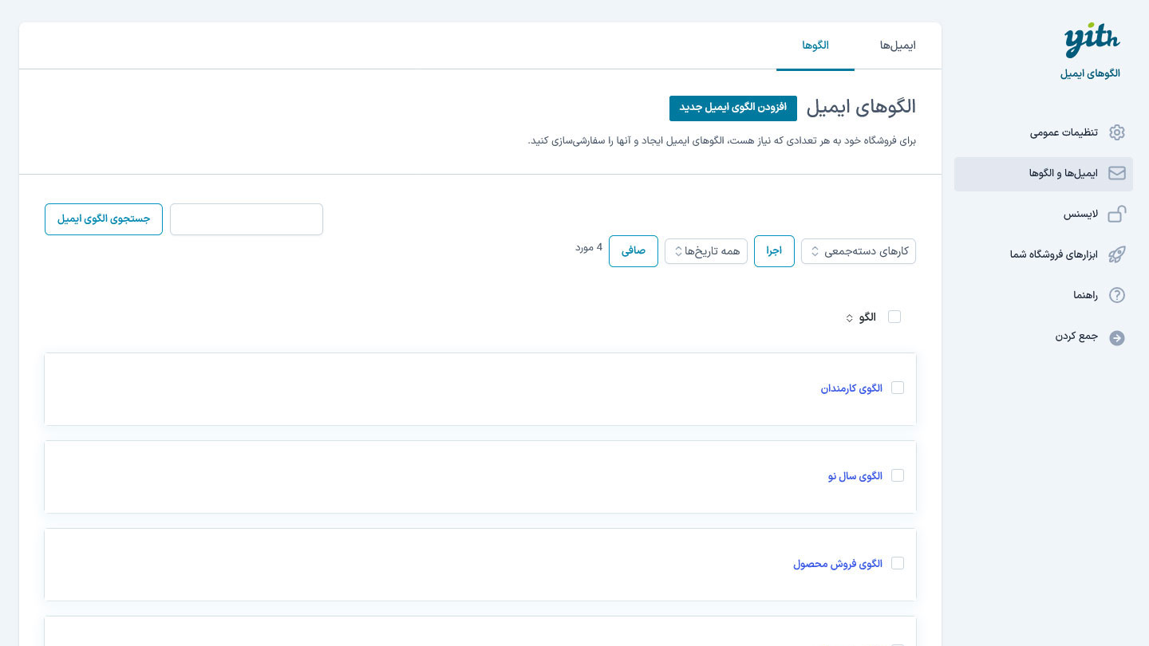Image resolution: width=1149 pixels, height=646 pixels.
Task: Click the الگوهای ایمیل page heading
Action: pyautogui.click(x=861, y=107)
